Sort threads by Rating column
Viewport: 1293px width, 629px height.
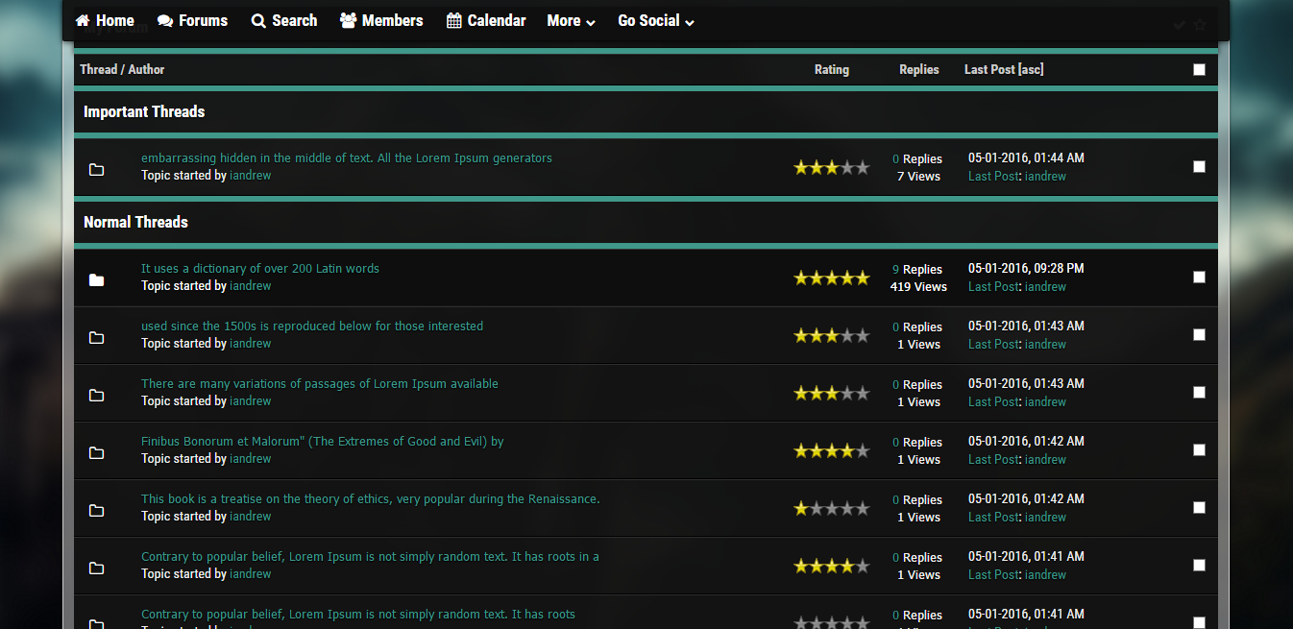coord(831,69)
